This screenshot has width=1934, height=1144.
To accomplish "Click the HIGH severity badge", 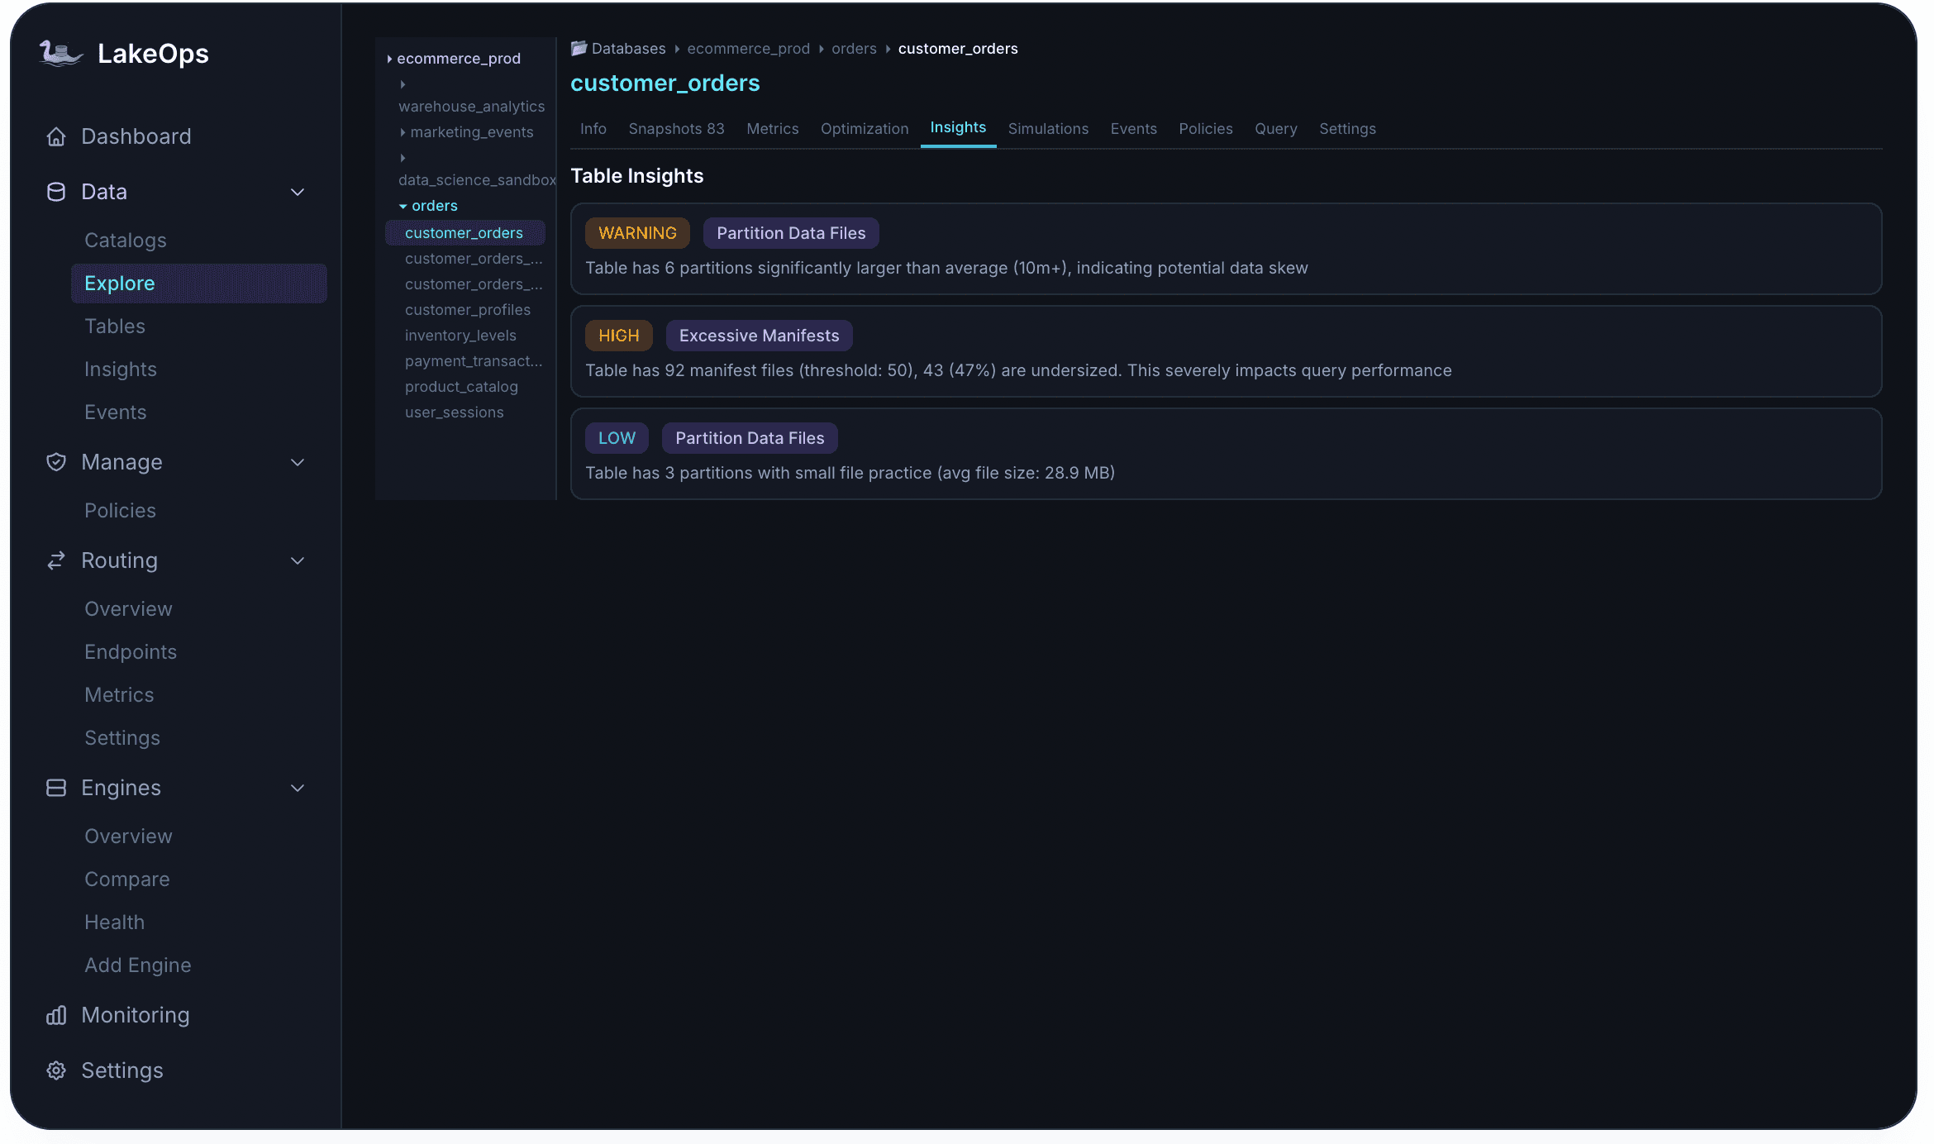I will [x=619, y=336].
